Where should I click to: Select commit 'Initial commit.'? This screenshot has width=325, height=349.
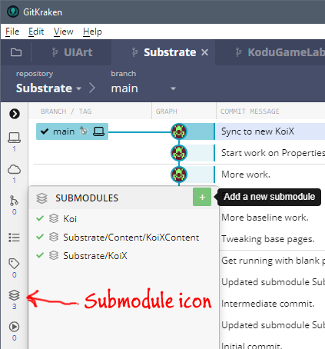[x=252, y=346]
